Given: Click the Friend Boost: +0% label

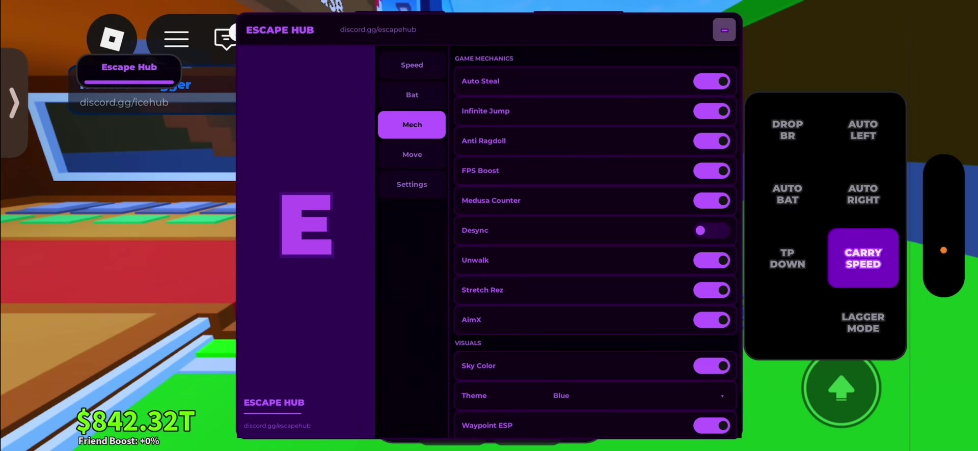Looking at the screenshot, I should pyautogui.click(x=119, y=441).
